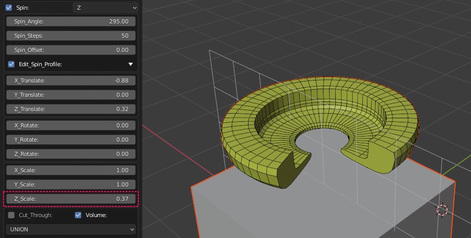Click the Y_Scale field
The width and height of the screenshot is (471, 238).
tap(71, 184)
